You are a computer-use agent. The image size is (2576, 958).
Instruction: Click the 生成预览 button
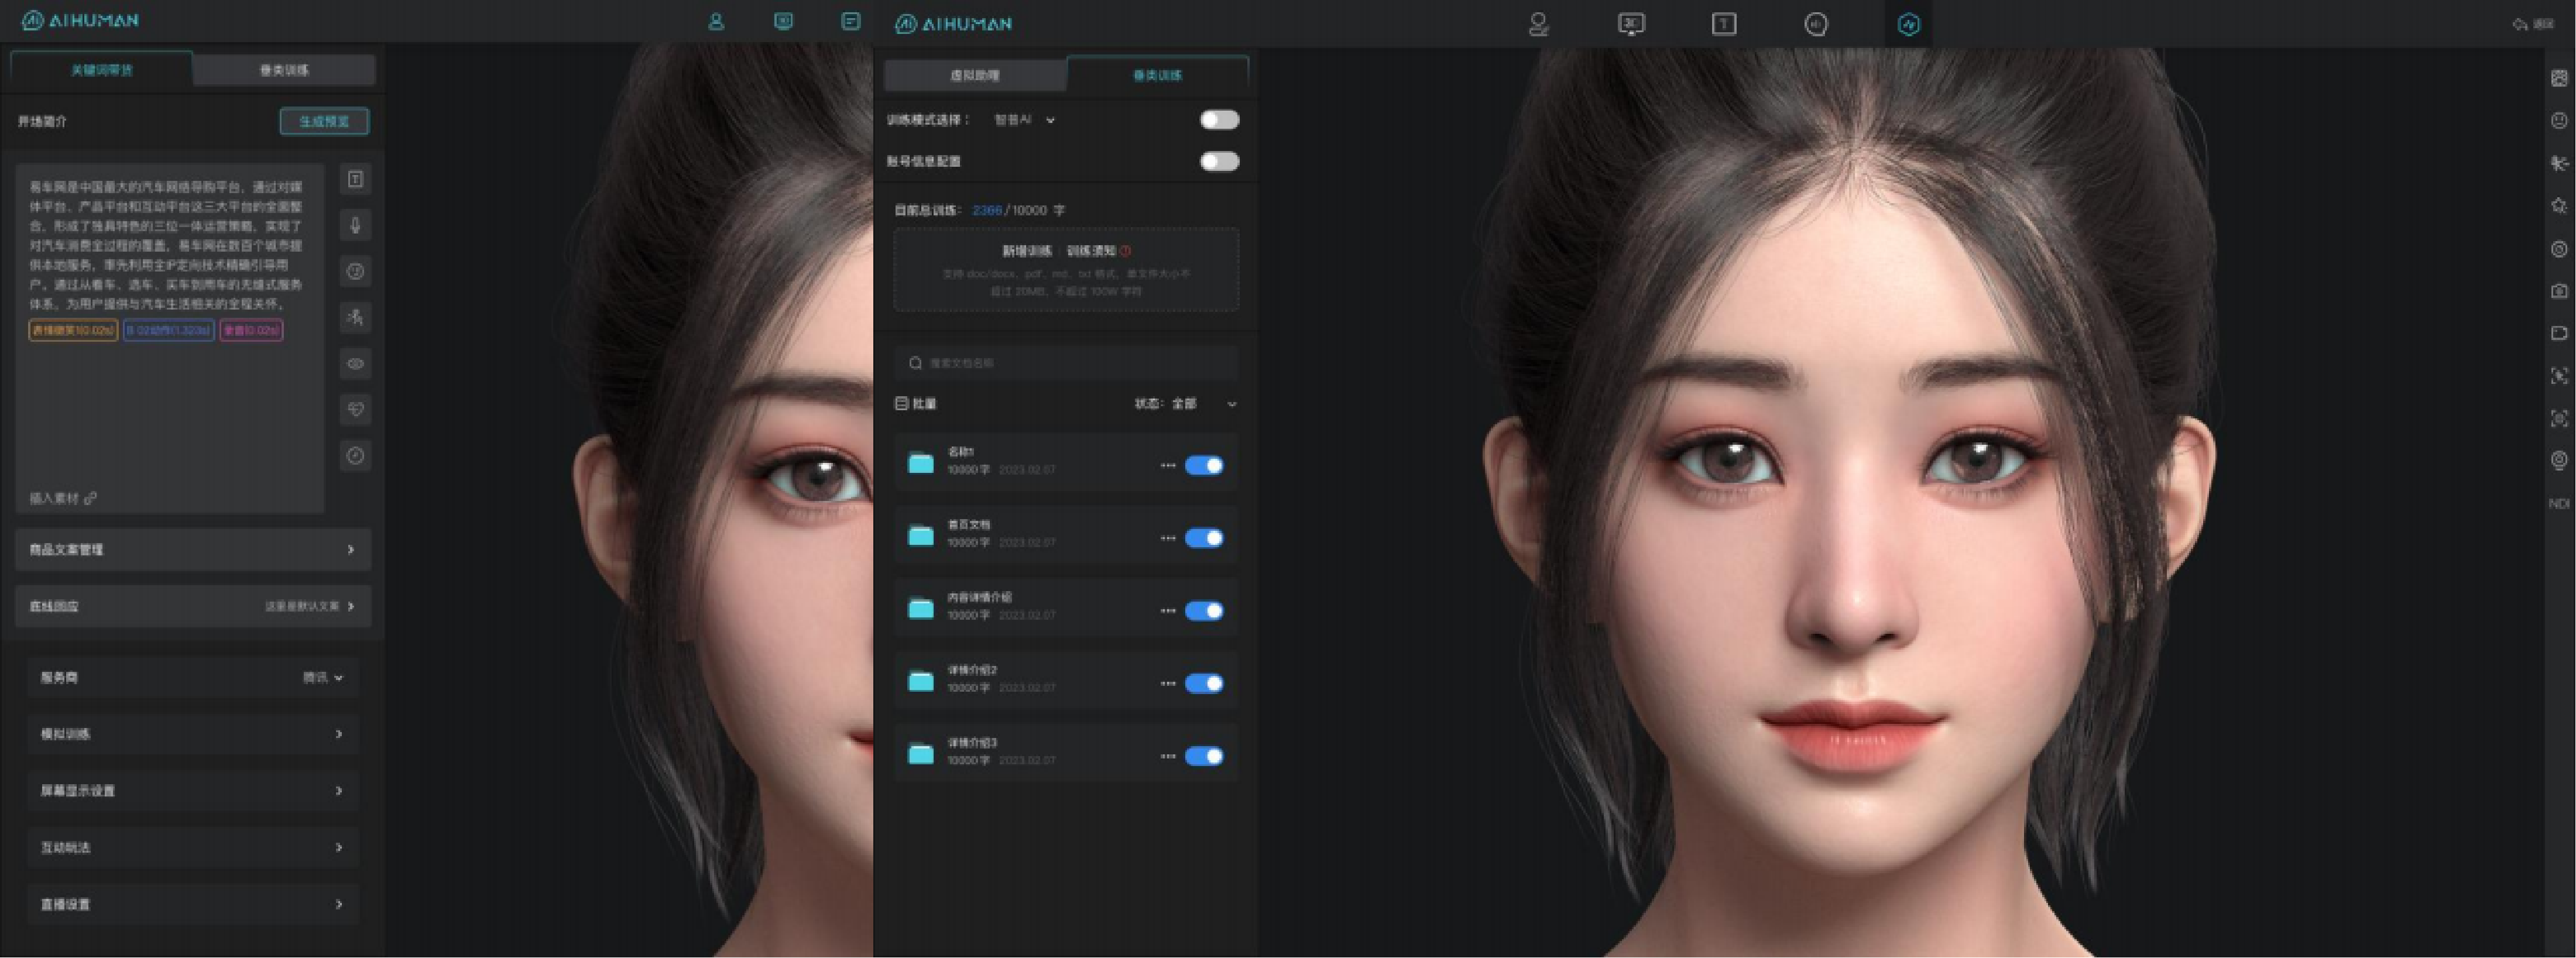(324, 121)
